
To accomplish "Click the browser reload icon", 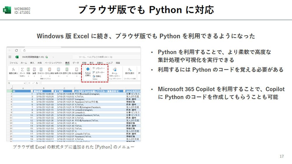I will click(x=16, y=50).
